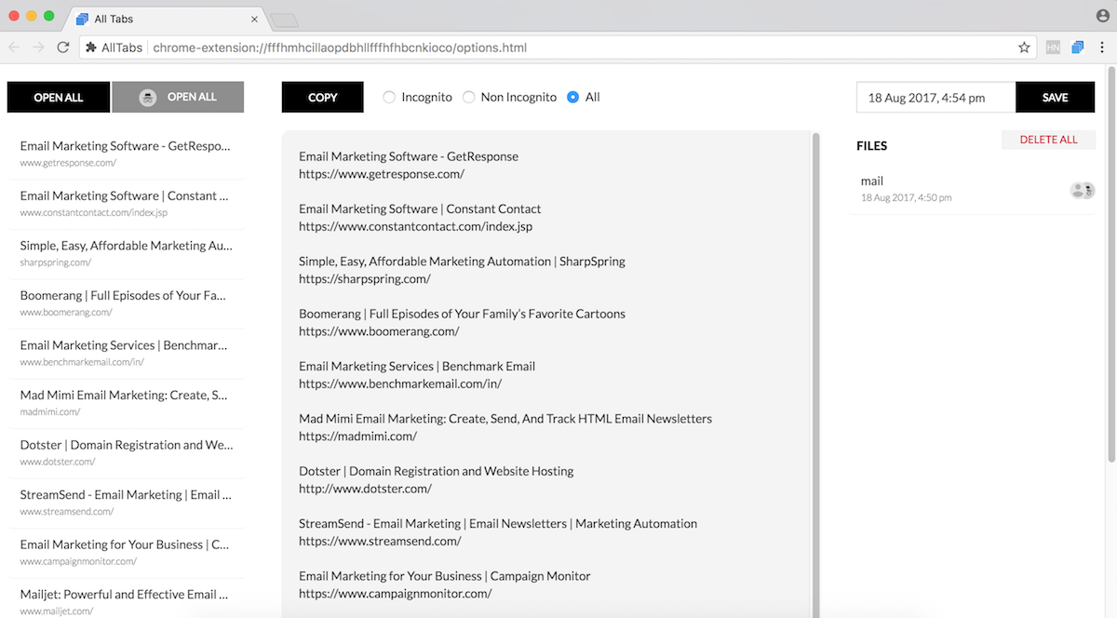1117x618 pixels.
Task: Click the gray incognito OPEN ALL button
Action: (x=178, y=97)
